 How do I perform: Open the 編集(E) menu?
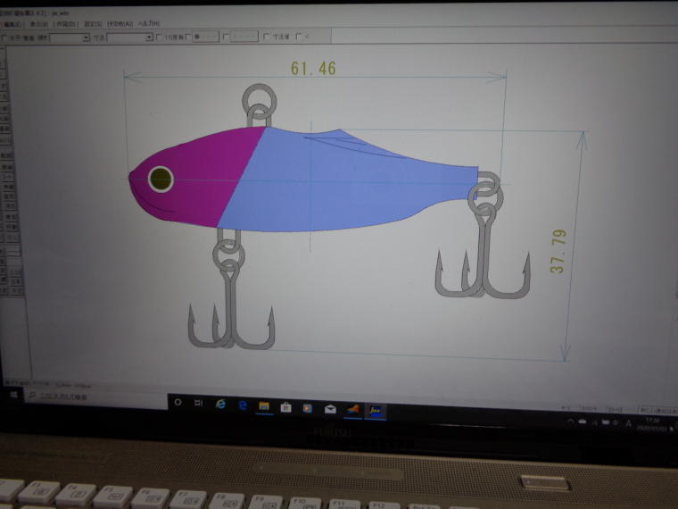12,24
